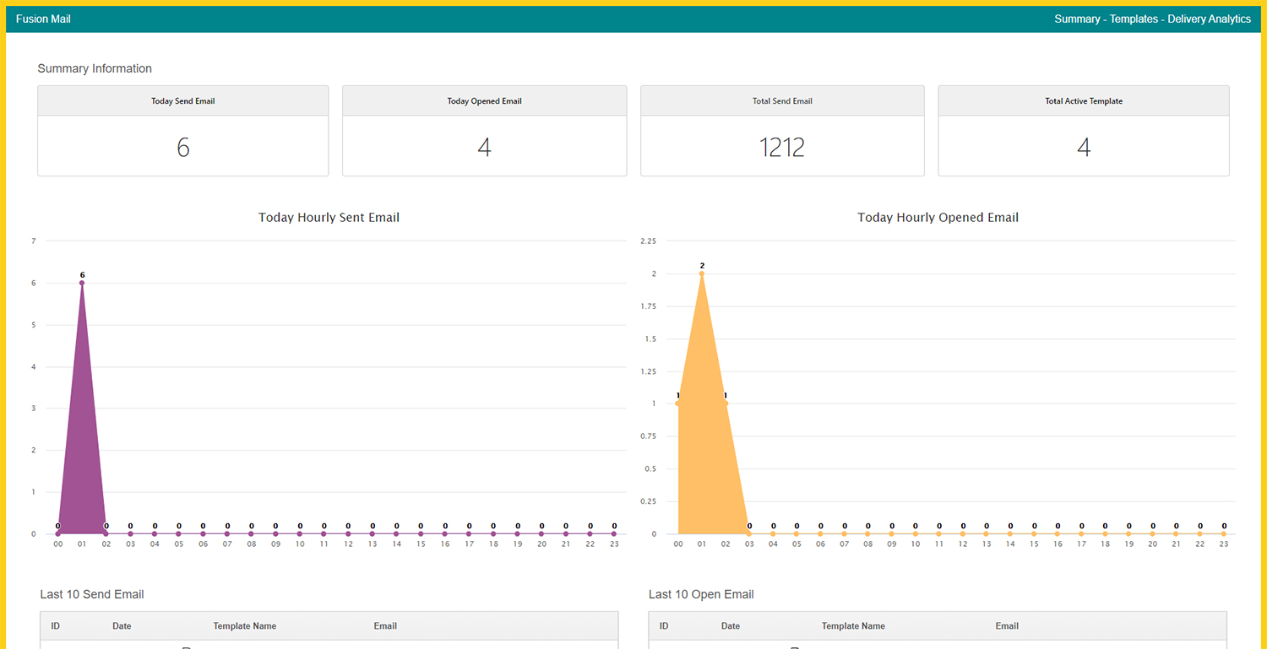The image size is (1267, 649).
Task: Click the Today Hourly Sent Email chart title
Action: pyautogui.click(x=329, y=218)
